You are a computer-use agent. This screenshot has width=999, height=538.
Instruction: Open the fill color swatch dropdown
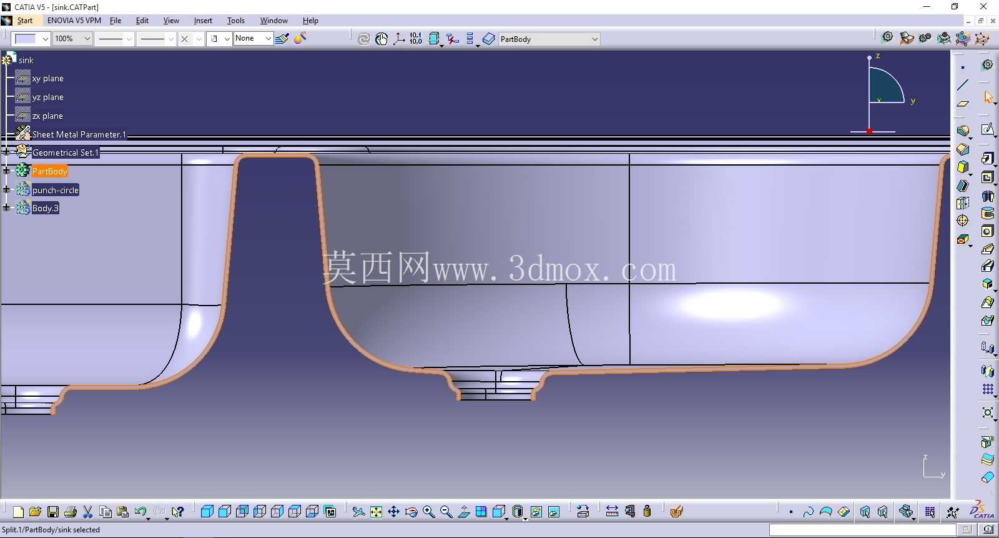point(46,39)
